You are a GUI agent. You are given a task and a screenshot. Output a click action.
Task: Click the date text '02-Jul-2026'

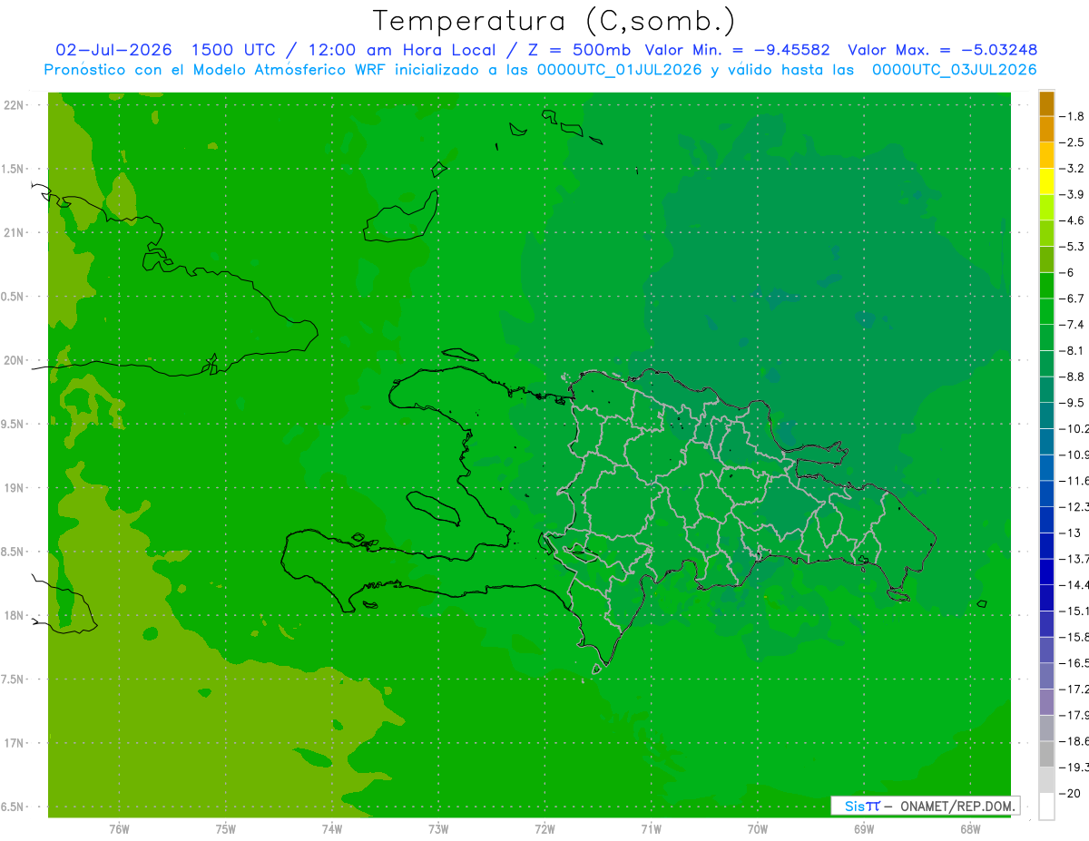pos(114,50)
